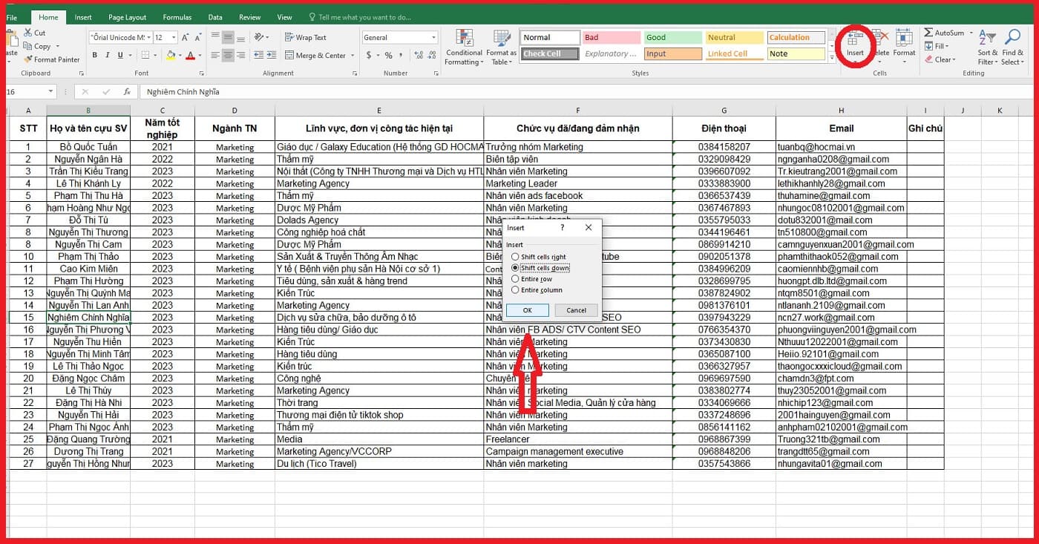Image resolution: width=1039 pixels, height=544 pixels.
Task: Apply the percent style format
Action: pyautogui.click(x=388, y=56)
